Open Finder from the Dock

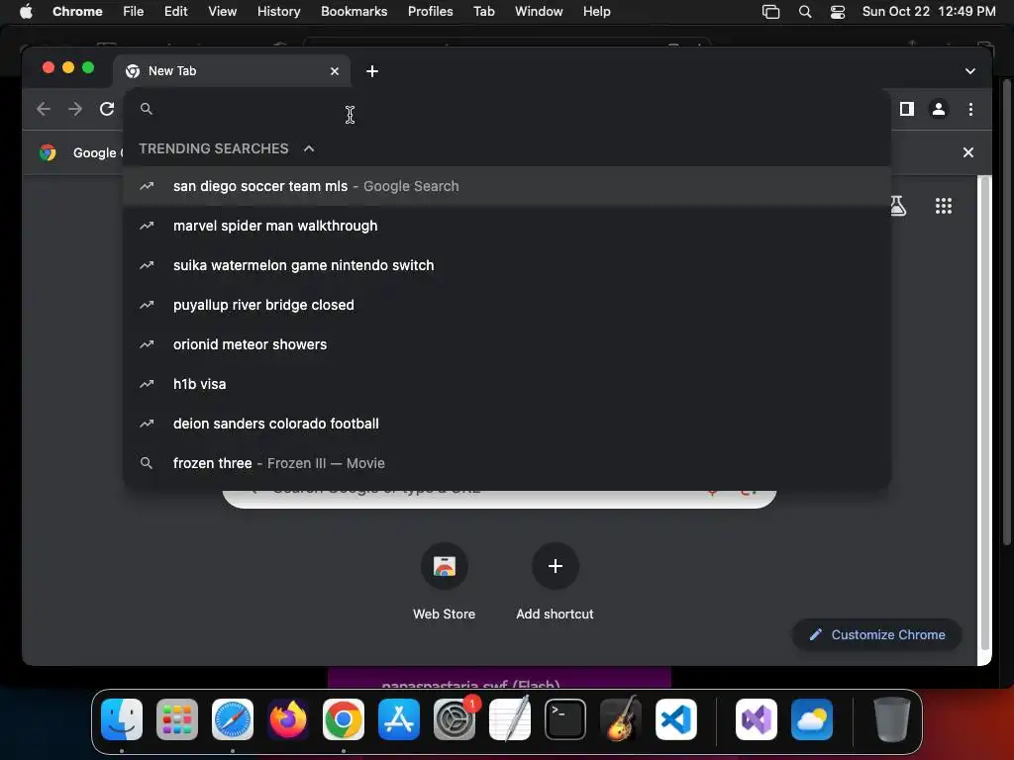(x=122, y=718)
